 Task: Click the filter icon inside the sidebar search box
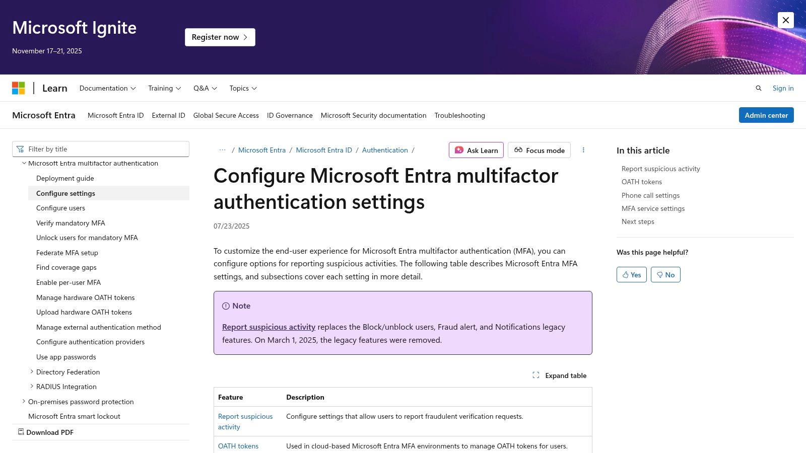click(x=20, y=149)
